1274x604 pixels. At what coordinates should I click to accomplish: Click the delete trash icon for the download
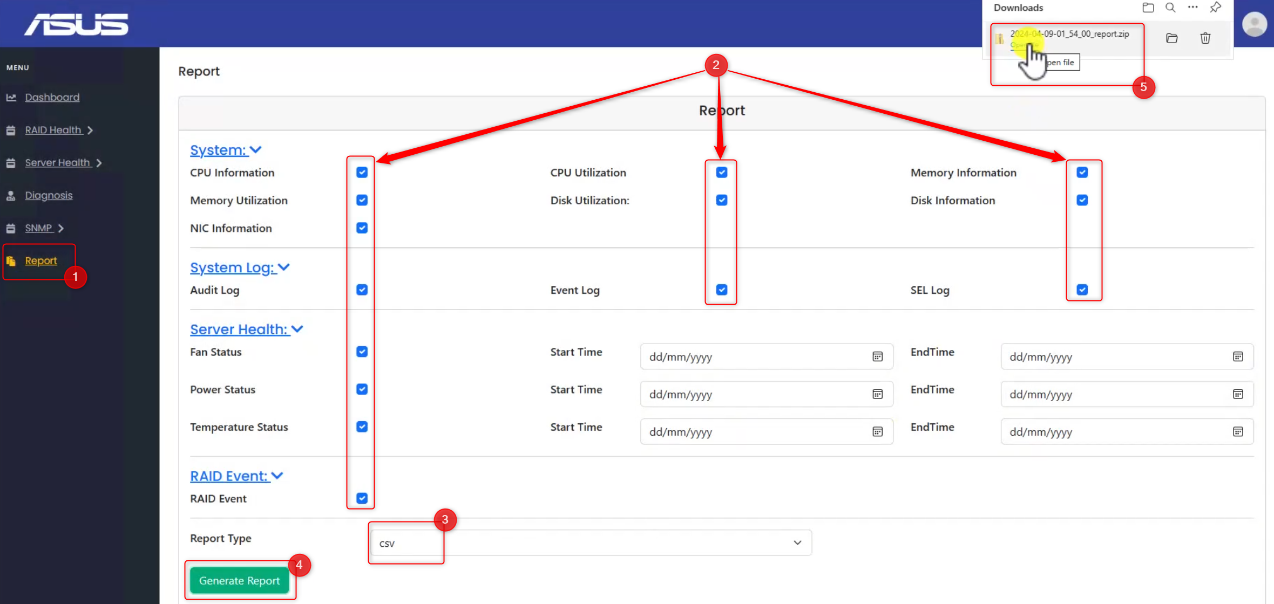[1205, 38]
